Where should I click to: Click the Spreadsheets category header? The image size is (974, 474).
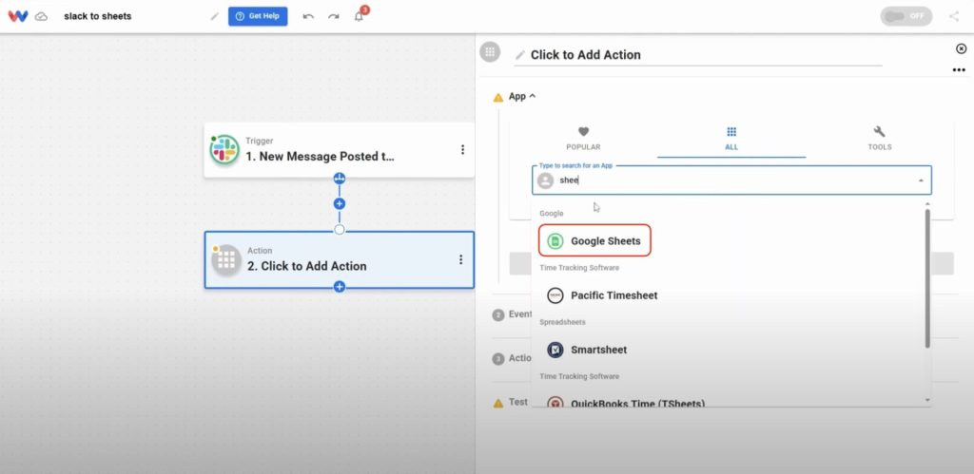562,322
